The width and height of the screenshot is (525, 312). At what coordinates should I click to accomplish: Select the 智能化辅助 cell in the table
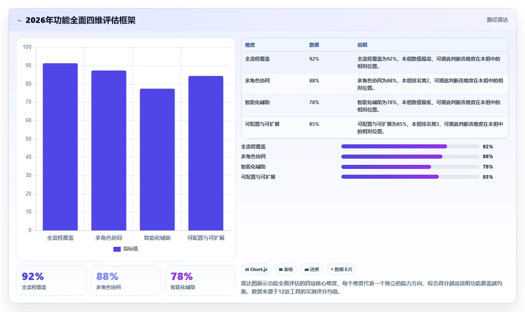point(258,102)
